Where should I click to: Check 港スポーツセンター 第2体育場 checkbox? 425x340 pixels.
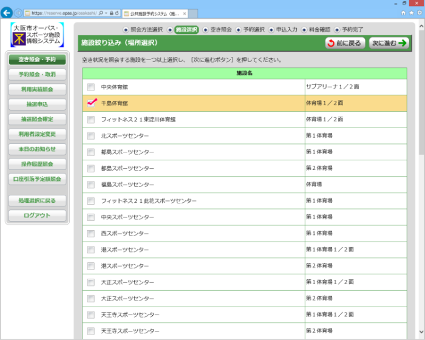tap(91, 266)
